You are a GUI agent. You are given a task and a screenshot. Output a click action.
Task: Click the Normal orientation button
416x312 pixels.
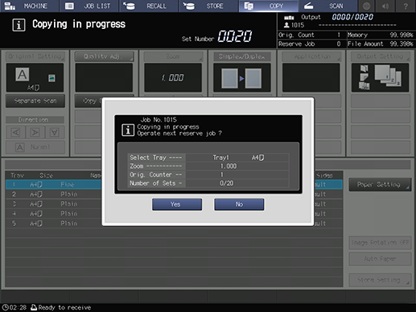[x=35, y=147]
